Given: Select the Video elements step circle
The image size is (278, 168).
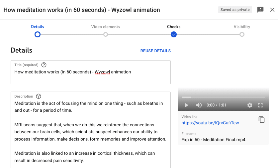Looking at the screenshot, I should tap(106, 34).
